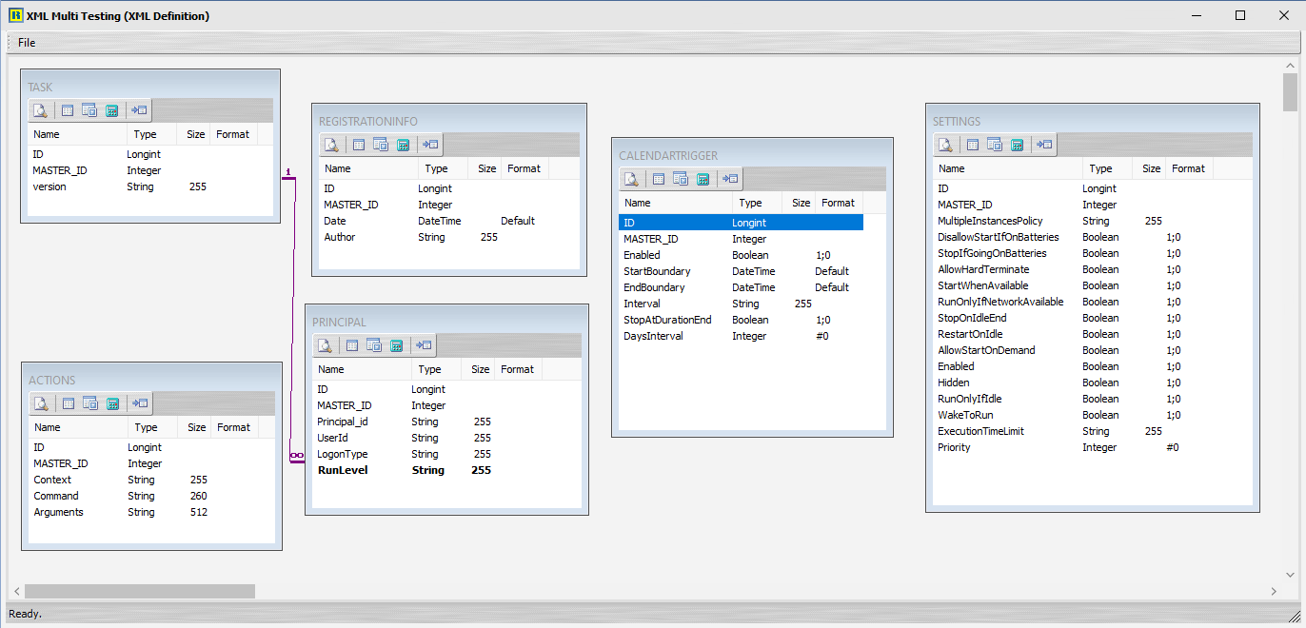
Task: Click the horizontal scrollbar left arrow
Action: 15,591
